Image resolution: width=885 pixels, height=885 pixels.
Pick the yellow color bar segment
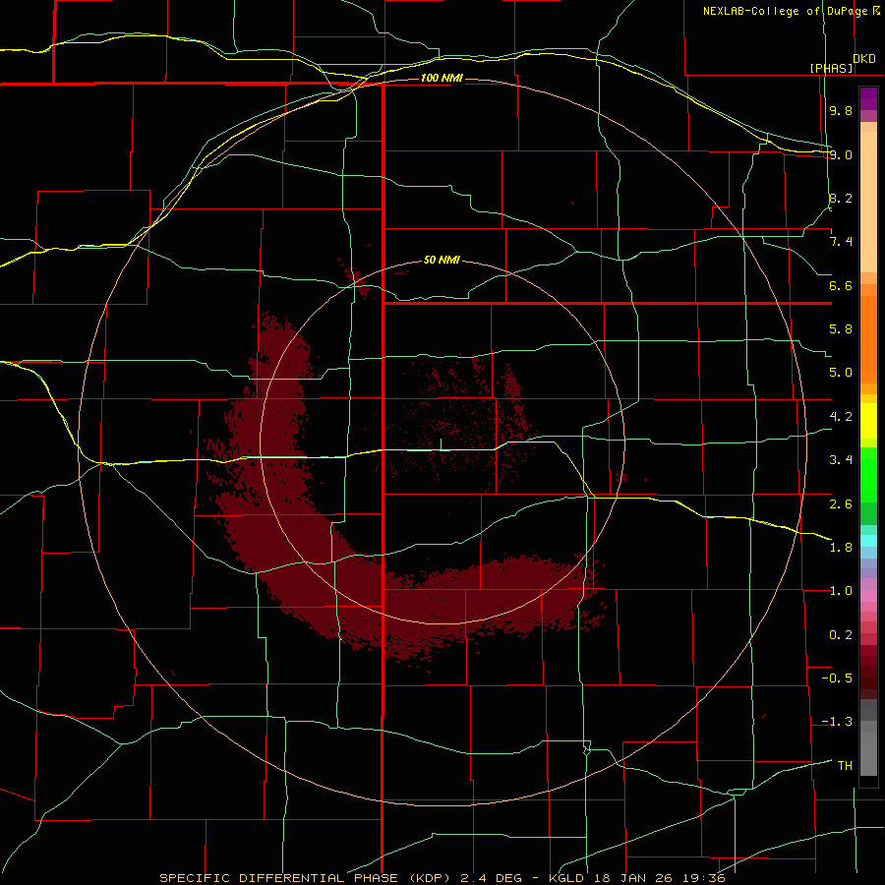[x=868, y=421]
